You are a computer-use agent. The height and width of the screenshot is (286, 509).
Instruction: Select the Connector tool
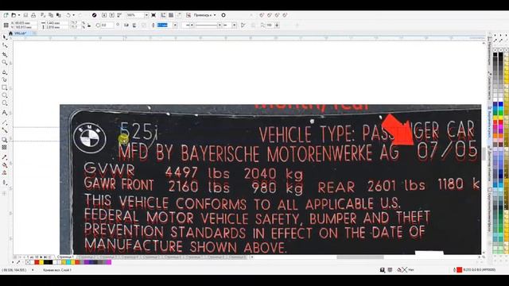(5, 130)
